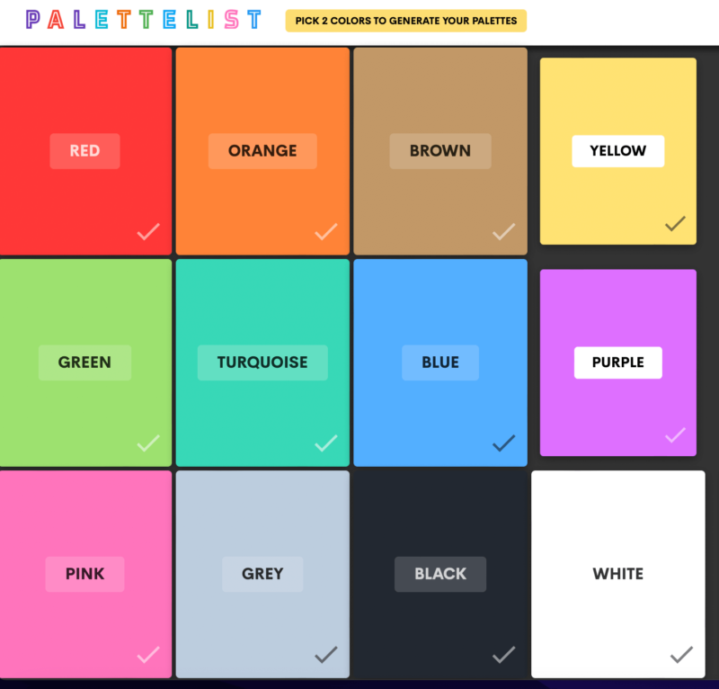Viewport: 719px width, 689px height.
Task: Click the checkmark on the Grey card
Action: coord(326,655)
